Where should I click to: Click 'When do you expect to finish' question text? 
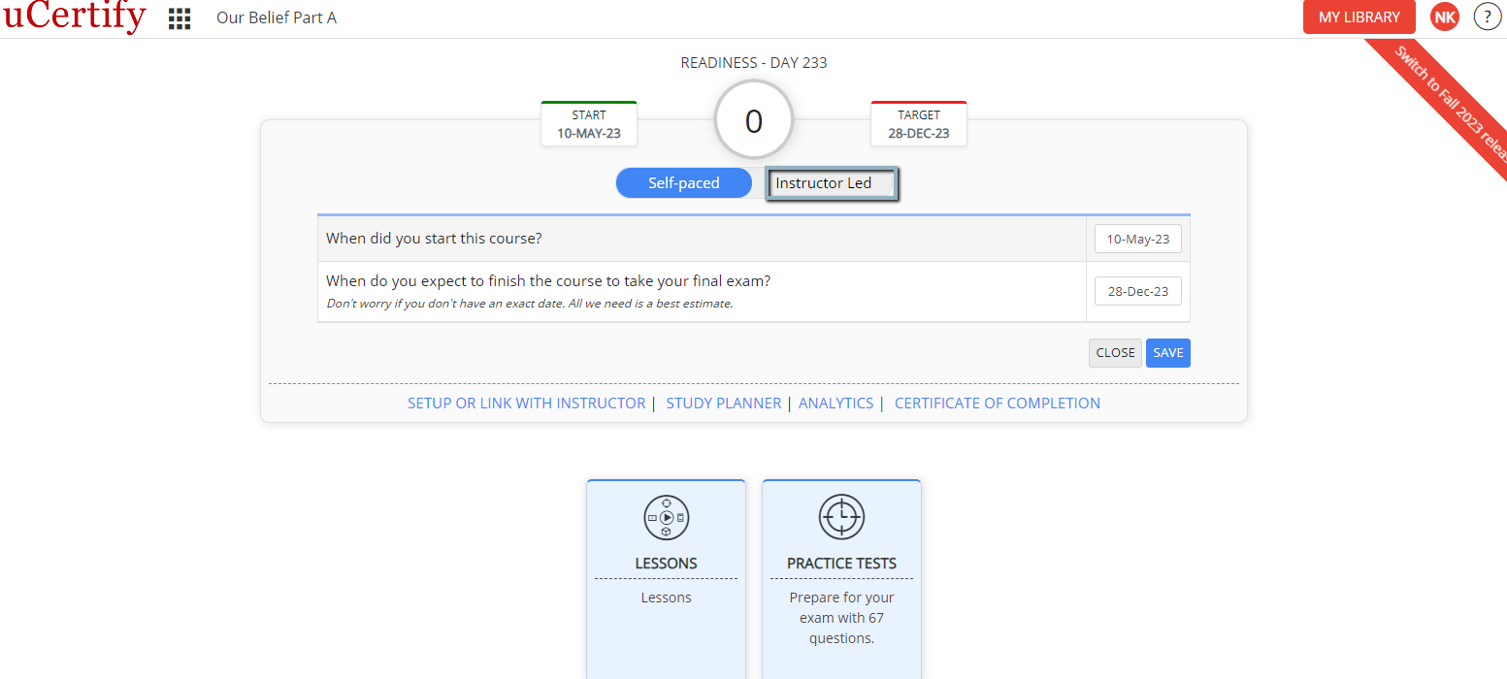click(x=548, y=281)
